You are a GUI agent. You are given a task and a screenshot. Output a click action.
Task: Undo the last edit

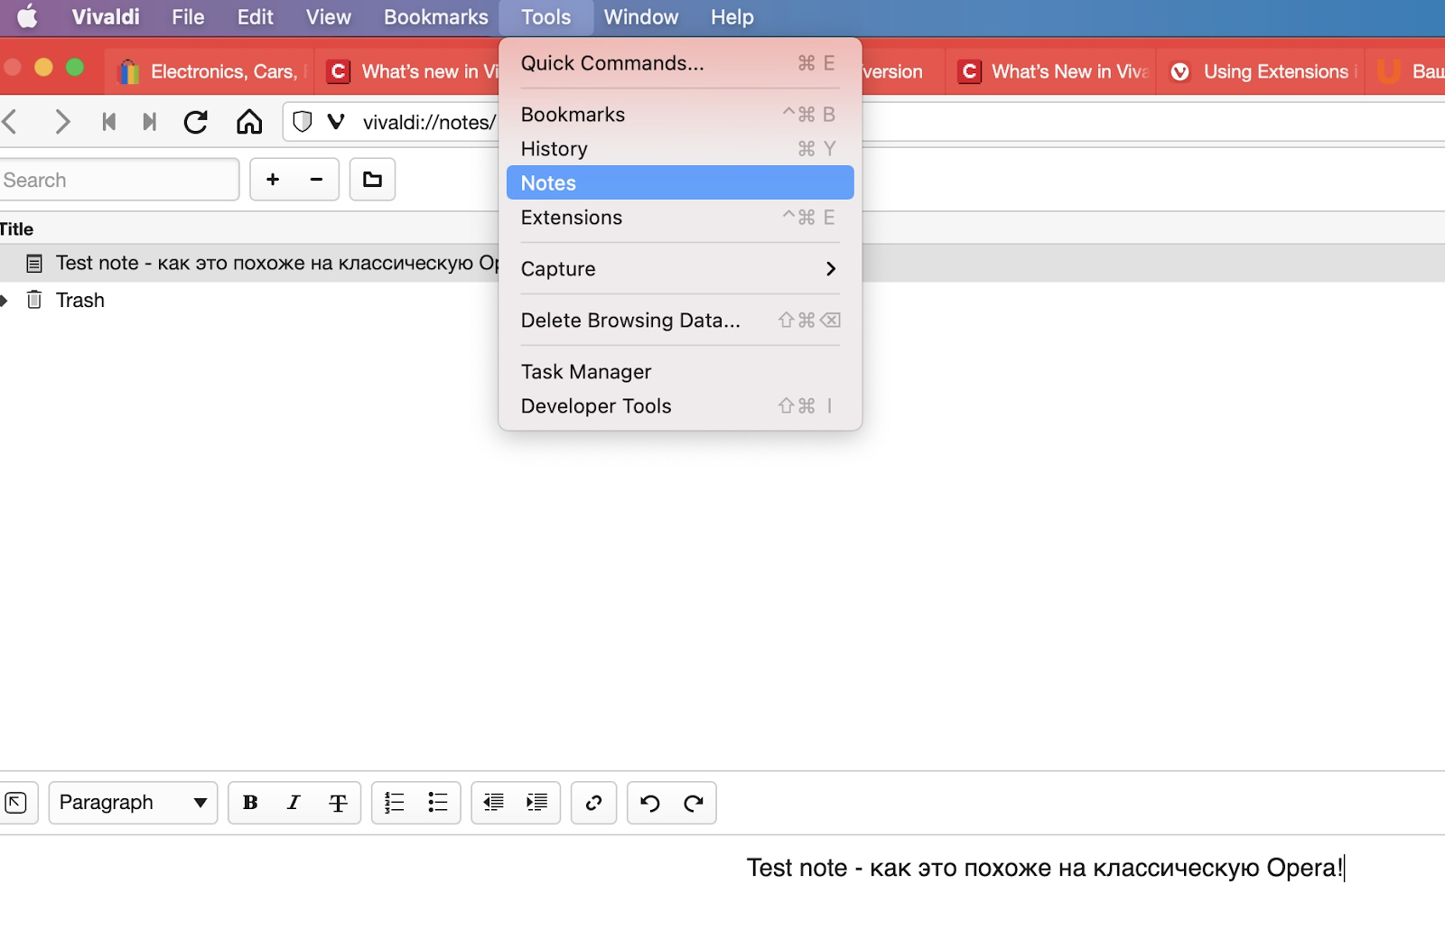pos(650,802)
